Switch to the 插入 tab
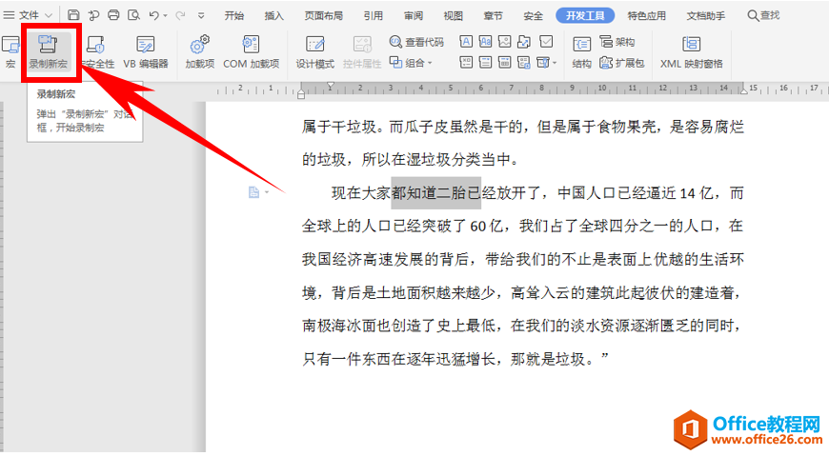Screen dimensions: 829x456 coord(273,15)
